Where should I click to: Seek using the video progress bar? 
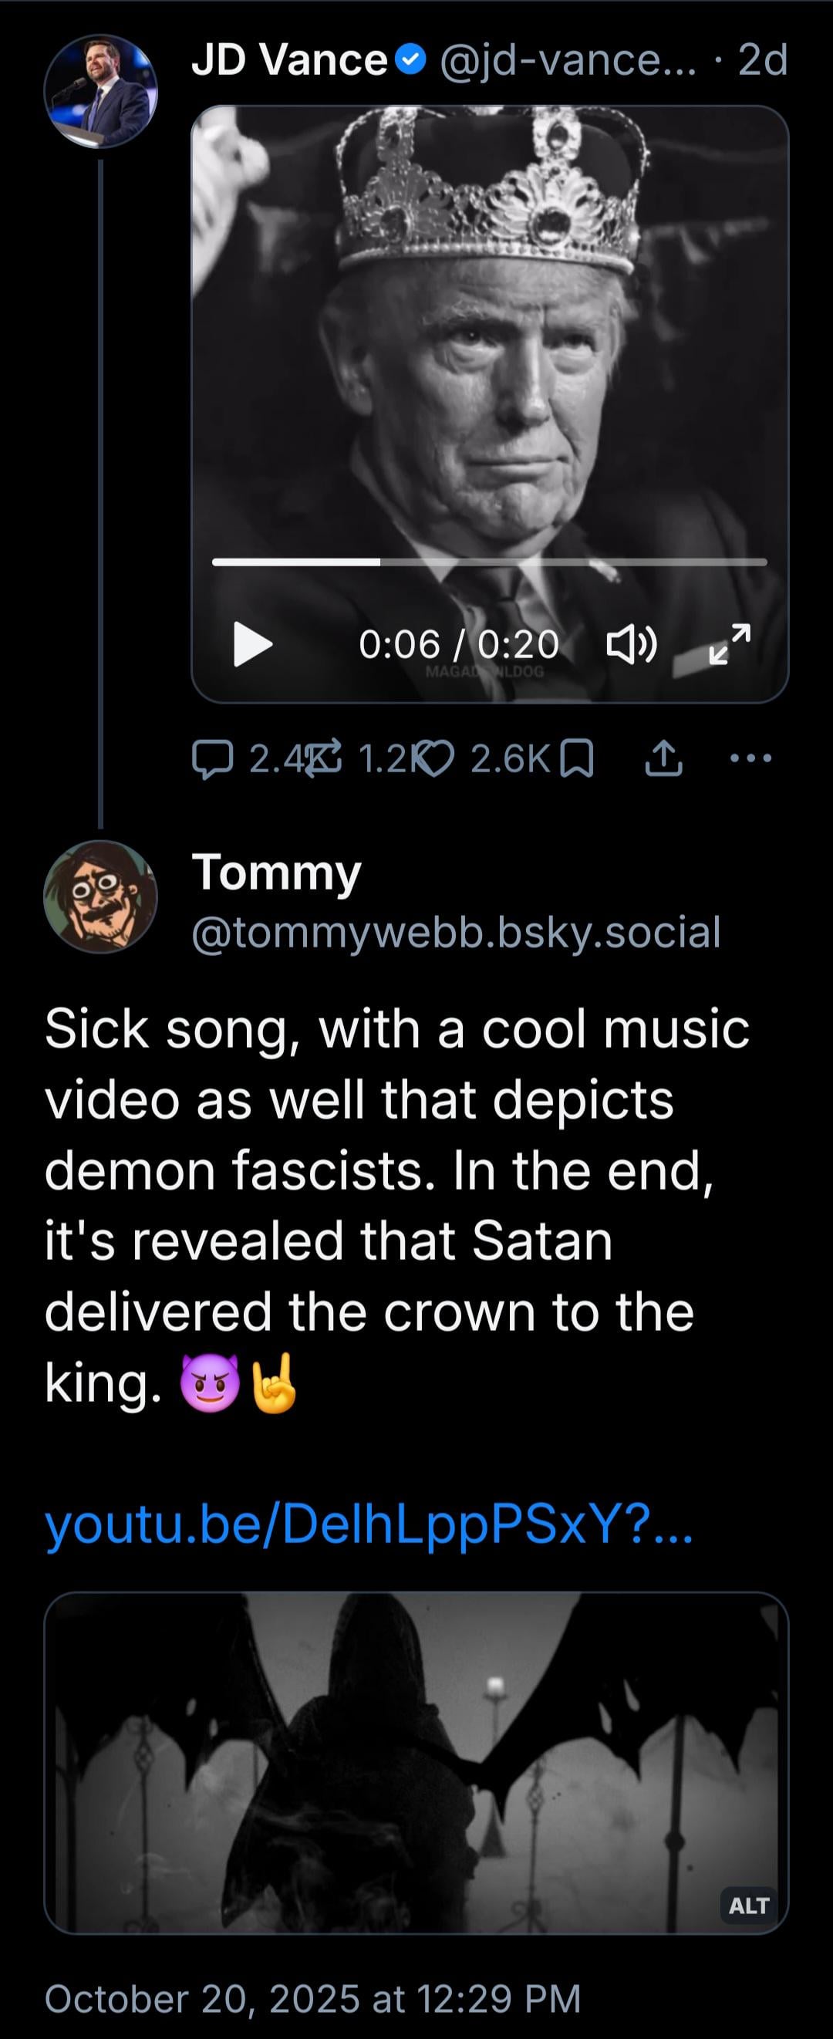coord(489,562)
